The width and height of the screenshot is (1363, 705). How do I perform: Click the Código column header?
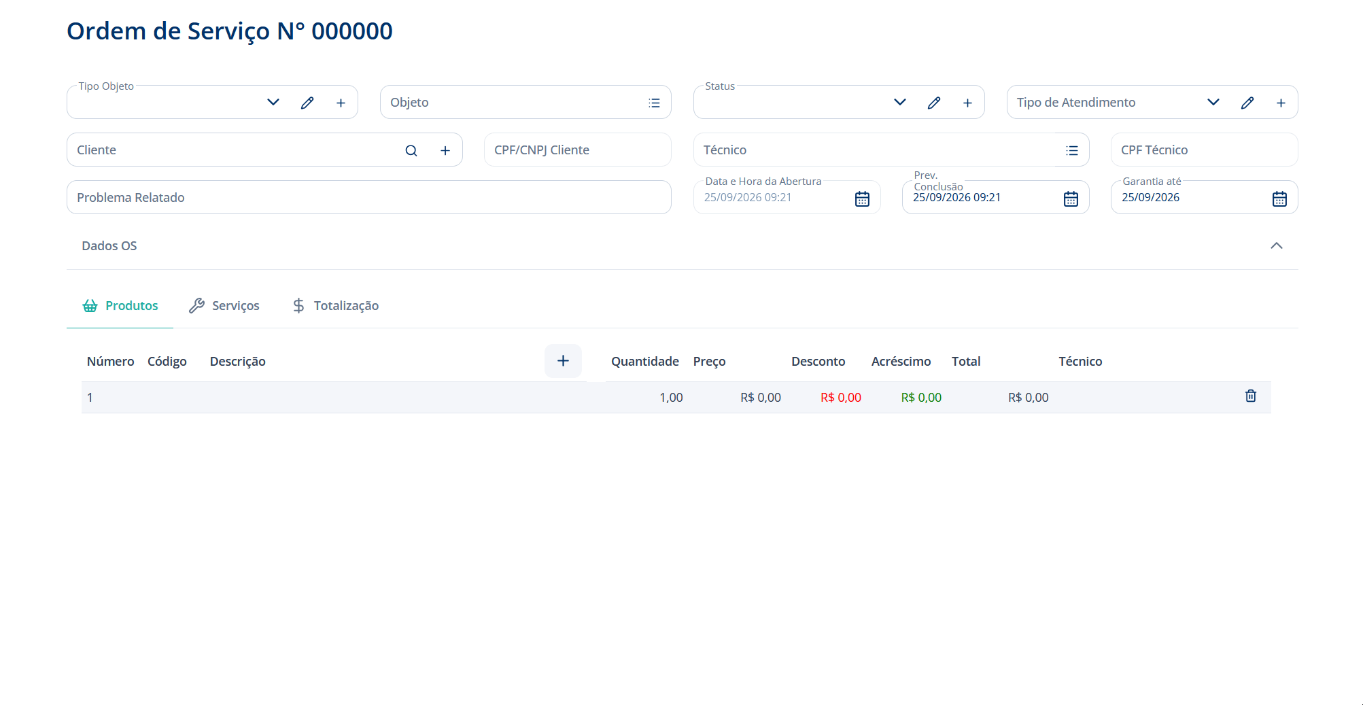click(x=167, y=362)
